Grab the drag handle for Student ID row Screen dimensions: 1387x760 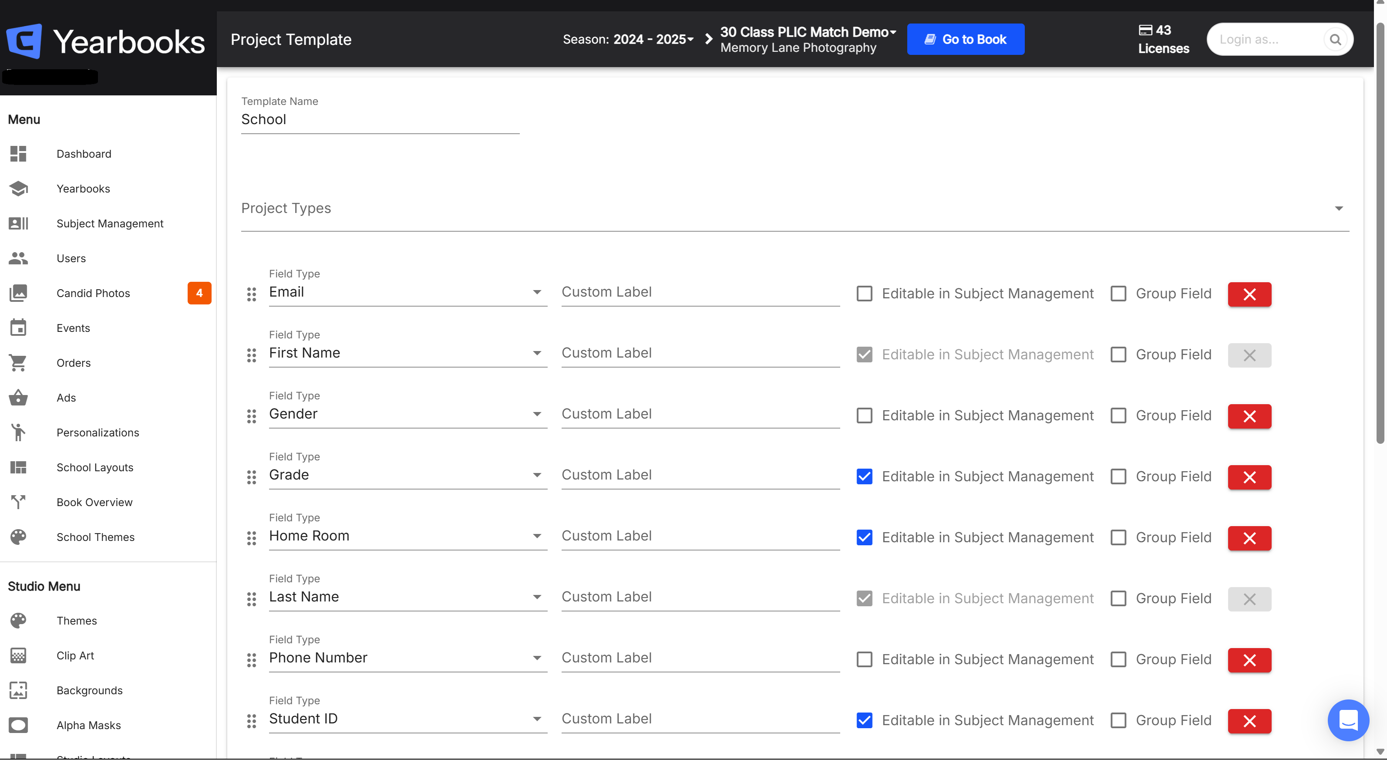[252, 721]
